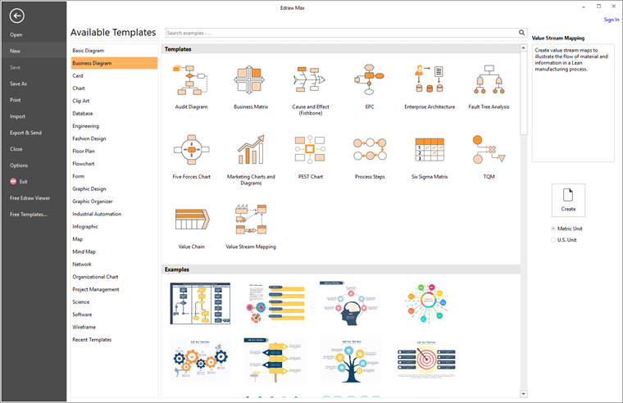The height and width of the screenshot is (403, 623).
Task: Select the Business Diagram category
Action: pos(115,63)
